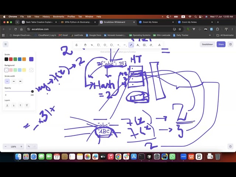This screenshot has width=236, height=177.
Task: Zoom out with the minus button
Action: click(x=6, y=146)
